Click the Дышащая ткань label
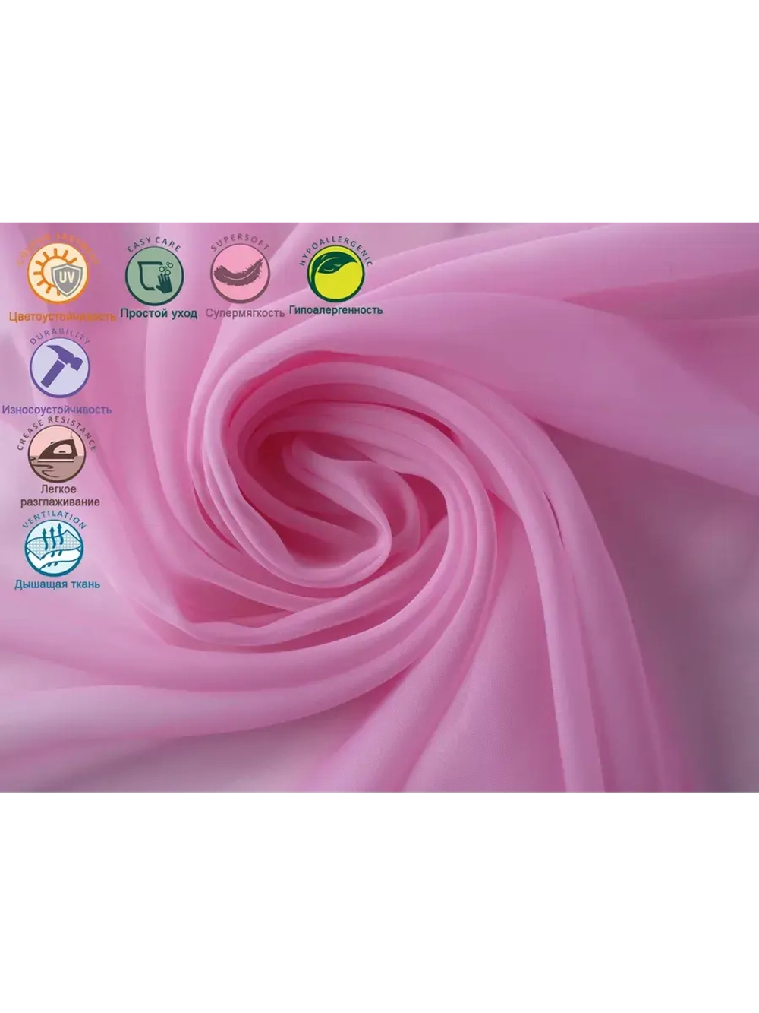The height and width of the screenshot is (1013, 759). [x=57, y=584]
